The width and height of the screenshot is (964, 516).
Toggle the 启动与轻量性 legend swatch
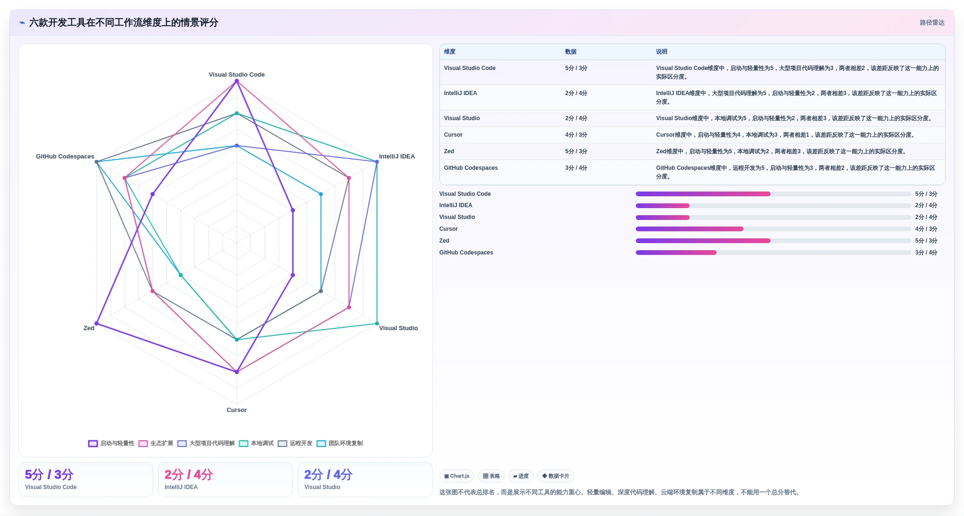(93, 444)
